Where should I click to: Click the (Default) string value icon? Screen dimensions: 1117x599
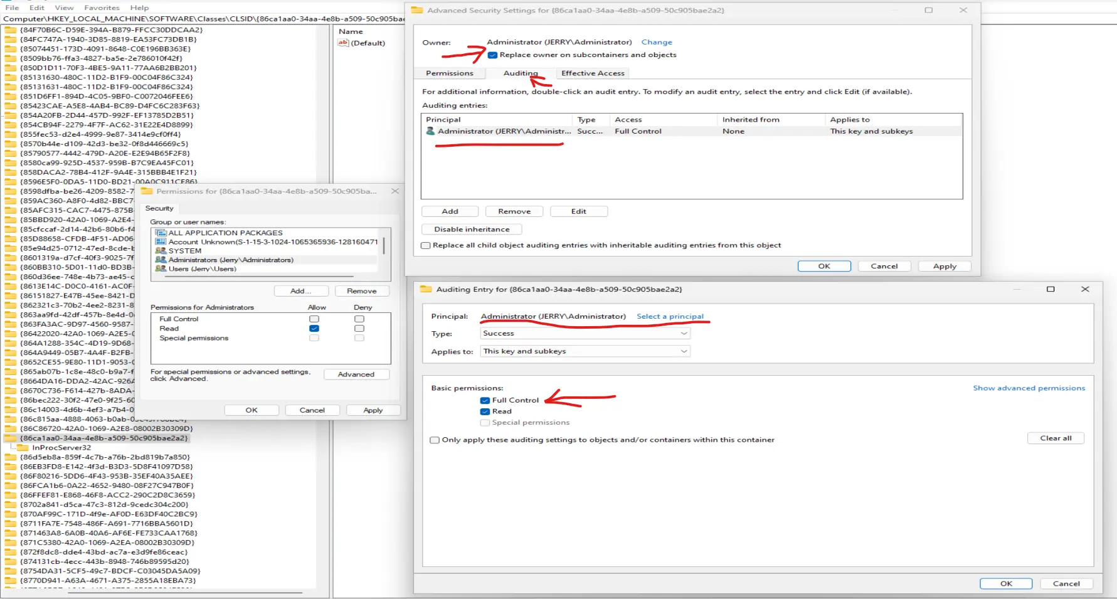tap(343, 43)
